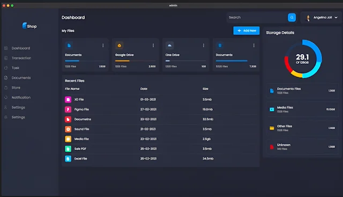Click the Date column header
The height and width of the screenshot is (197, 343).
click(x=144, y=89)
